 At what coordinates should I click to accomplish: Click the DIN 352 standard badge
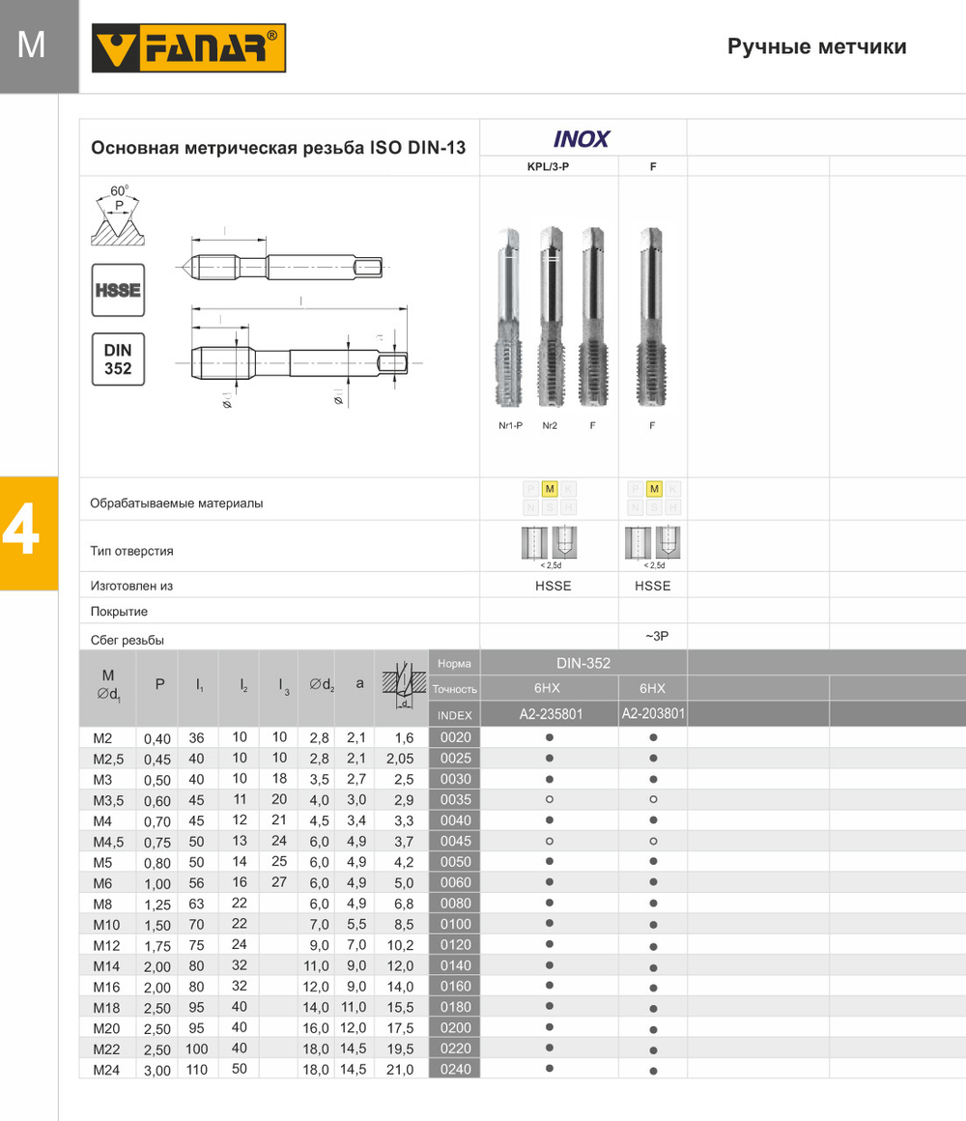[118, 359]
